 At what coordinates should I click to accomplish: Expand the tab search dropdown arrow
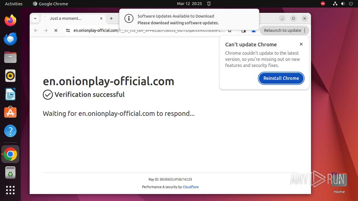click(x=35, y=18)
